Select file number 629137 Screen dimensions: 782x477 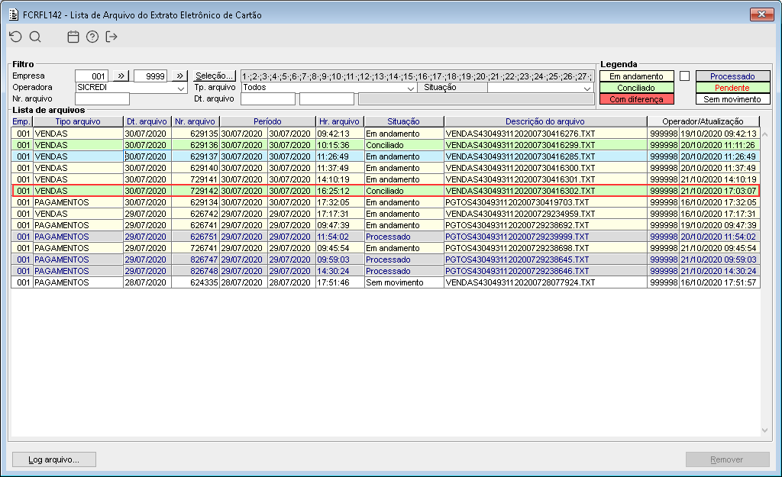click(385, 156)
